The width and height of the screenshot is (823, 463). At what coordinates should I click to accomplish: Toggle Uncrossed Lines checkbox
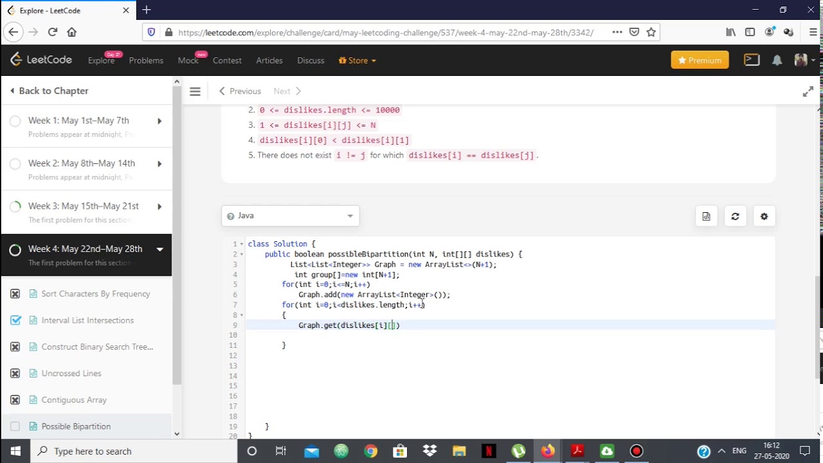[15, 373]
